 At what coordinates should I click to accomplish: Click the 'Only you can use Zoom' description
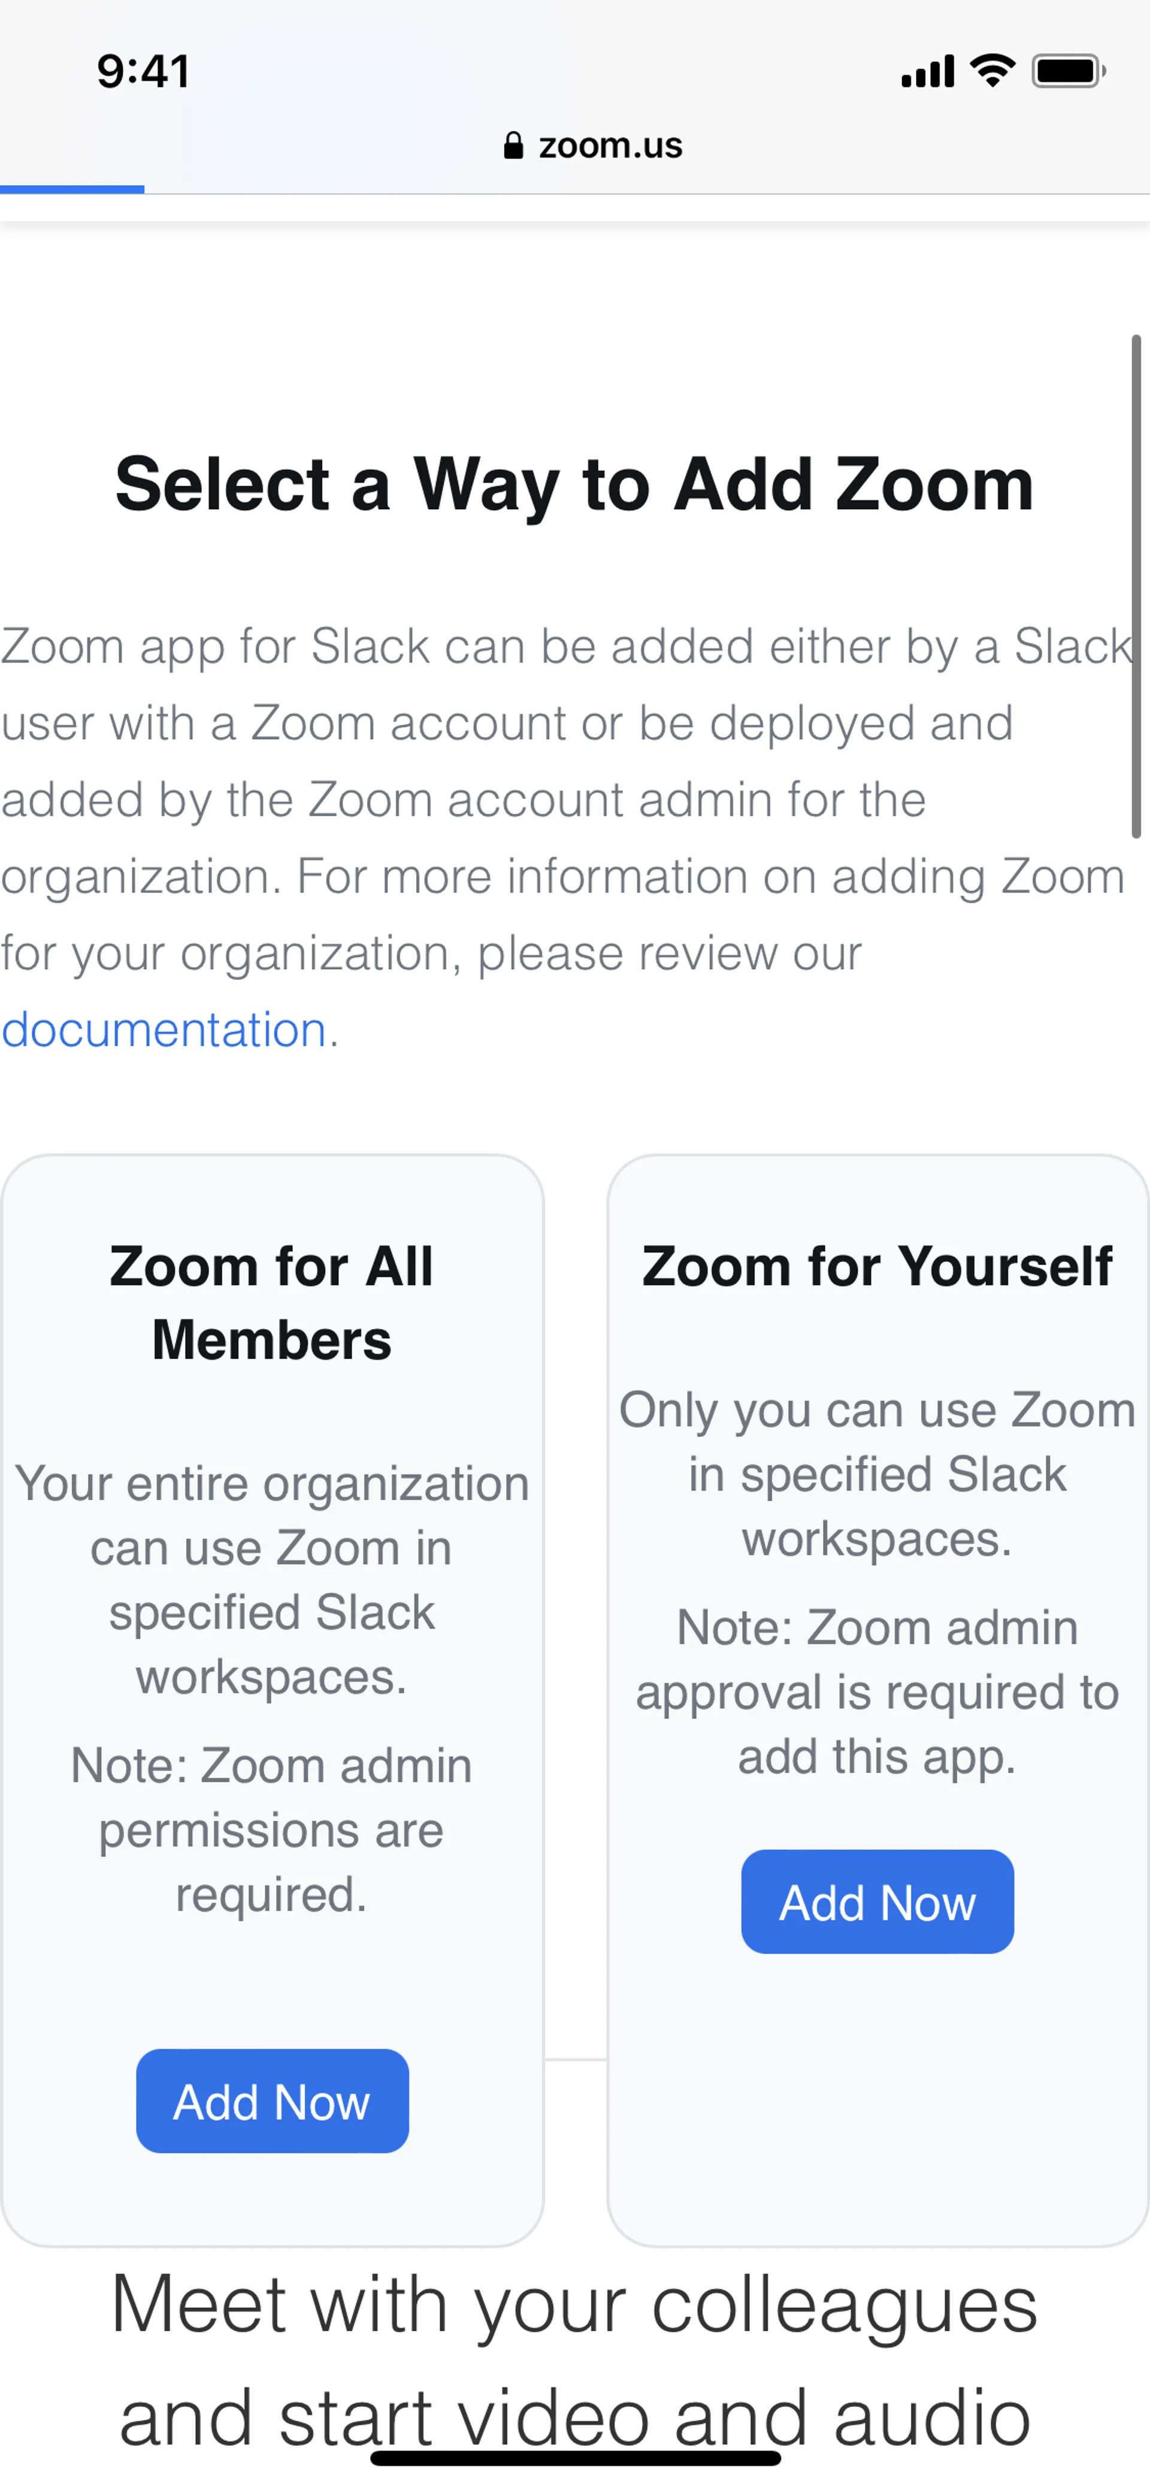click(x=876, y=1474)
